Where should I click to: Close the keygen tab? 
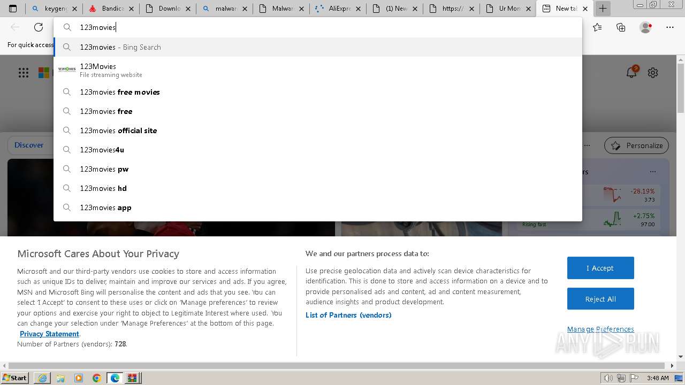pyautogui.click(x=74, y=9)
